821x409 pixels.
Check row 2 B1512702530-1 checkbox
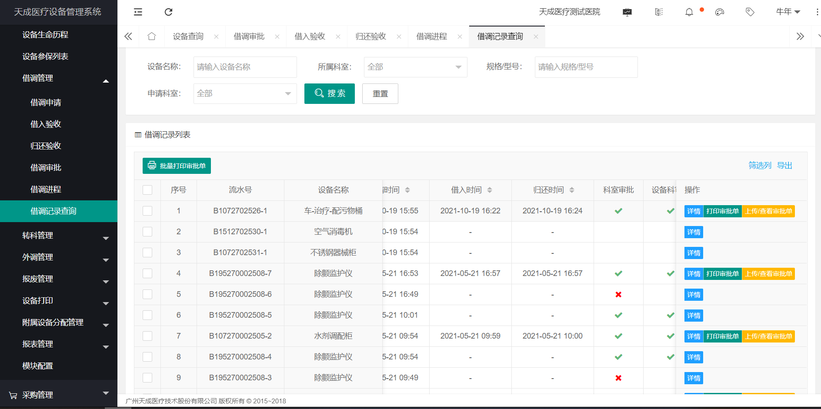point(147,232)
